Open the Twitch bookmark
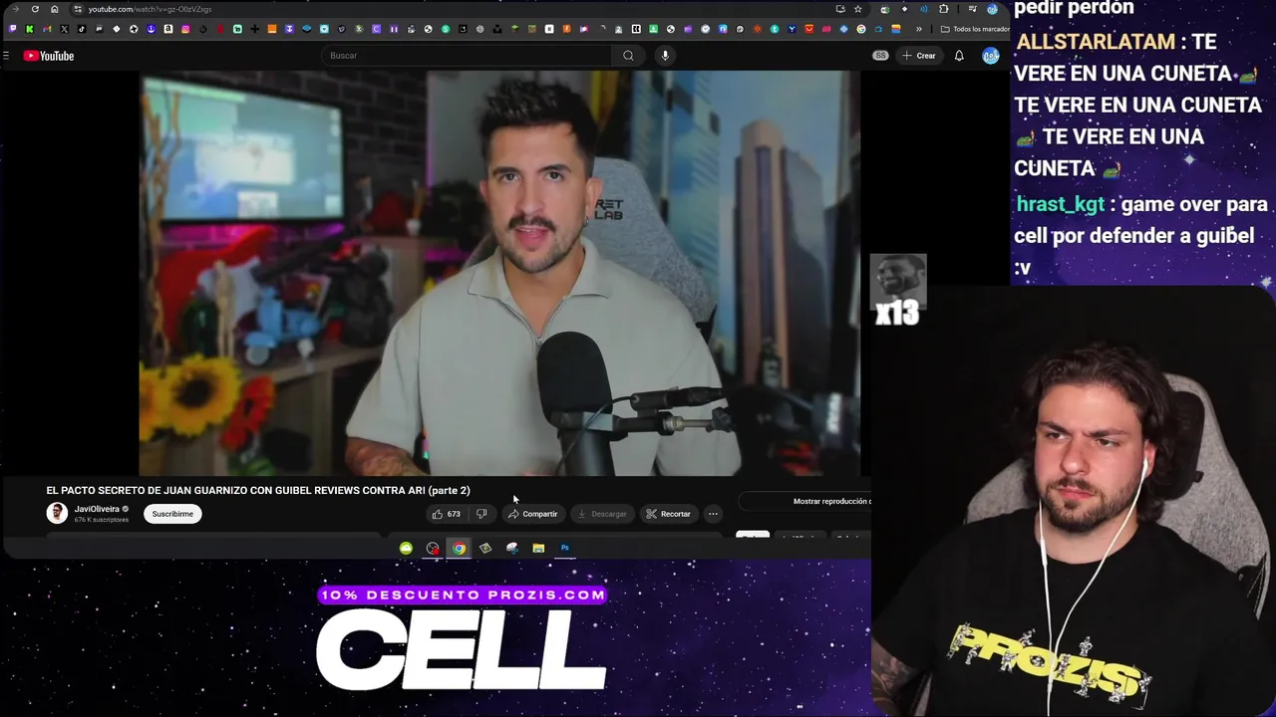This screenshot has height=717, width=1276. [13, 29]
